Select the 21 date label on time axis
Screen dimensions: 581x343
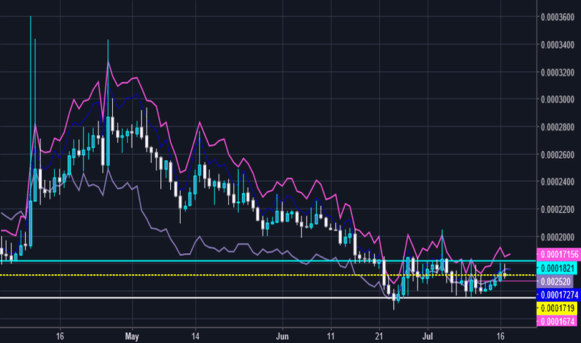[x=378, y=337]
